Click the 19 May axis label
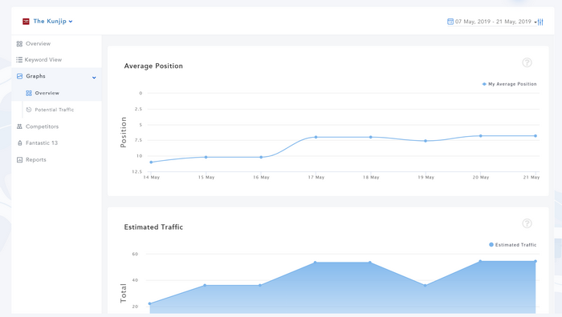562x317 pixels. coord(426,177)
